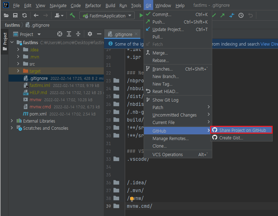This screenshot has width=278, height=216.
Task: Click the Expand All icon in Project panel
Action: pos(69,34)
